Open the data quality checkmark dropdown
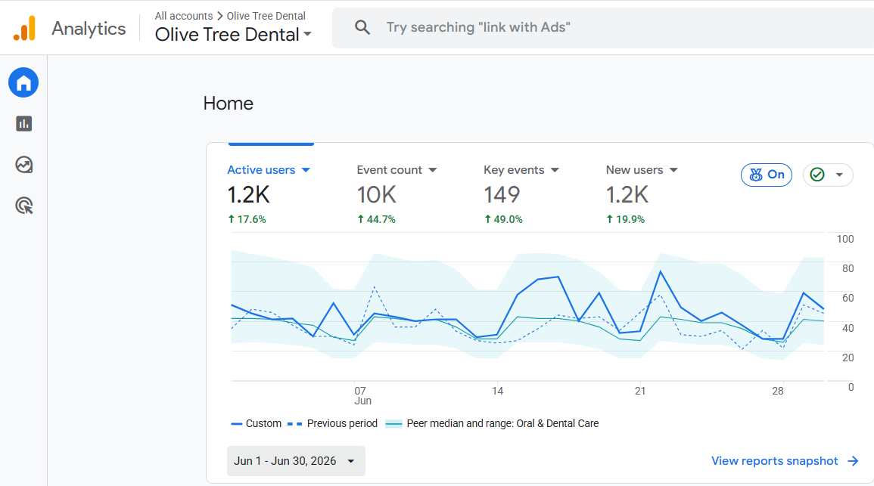 pos(828,175)
